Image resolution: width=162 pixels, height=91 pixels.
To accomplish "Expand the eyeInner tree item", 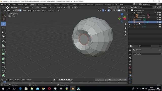I will click(x=132, y=20).
